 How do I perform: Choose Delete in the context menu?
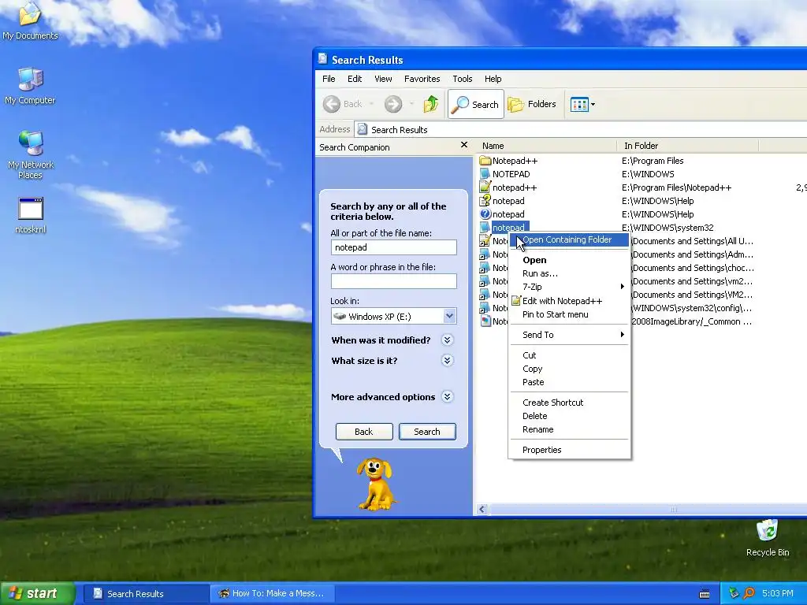point(569,416)
